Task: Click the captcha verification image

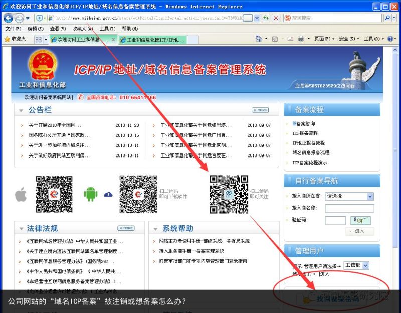Action: click(360, 220)
